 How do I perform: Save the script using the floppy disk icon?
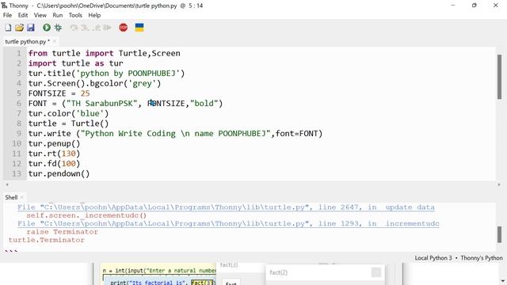coord(31,28)
